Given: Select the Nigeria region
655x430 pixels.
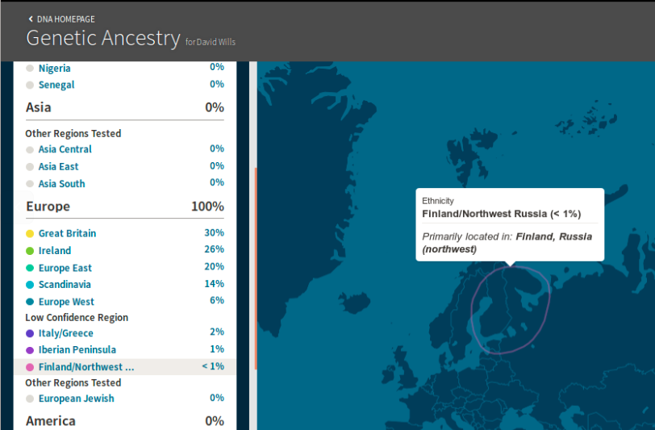Looking at the screenshot, I should (x=54, y=69).
